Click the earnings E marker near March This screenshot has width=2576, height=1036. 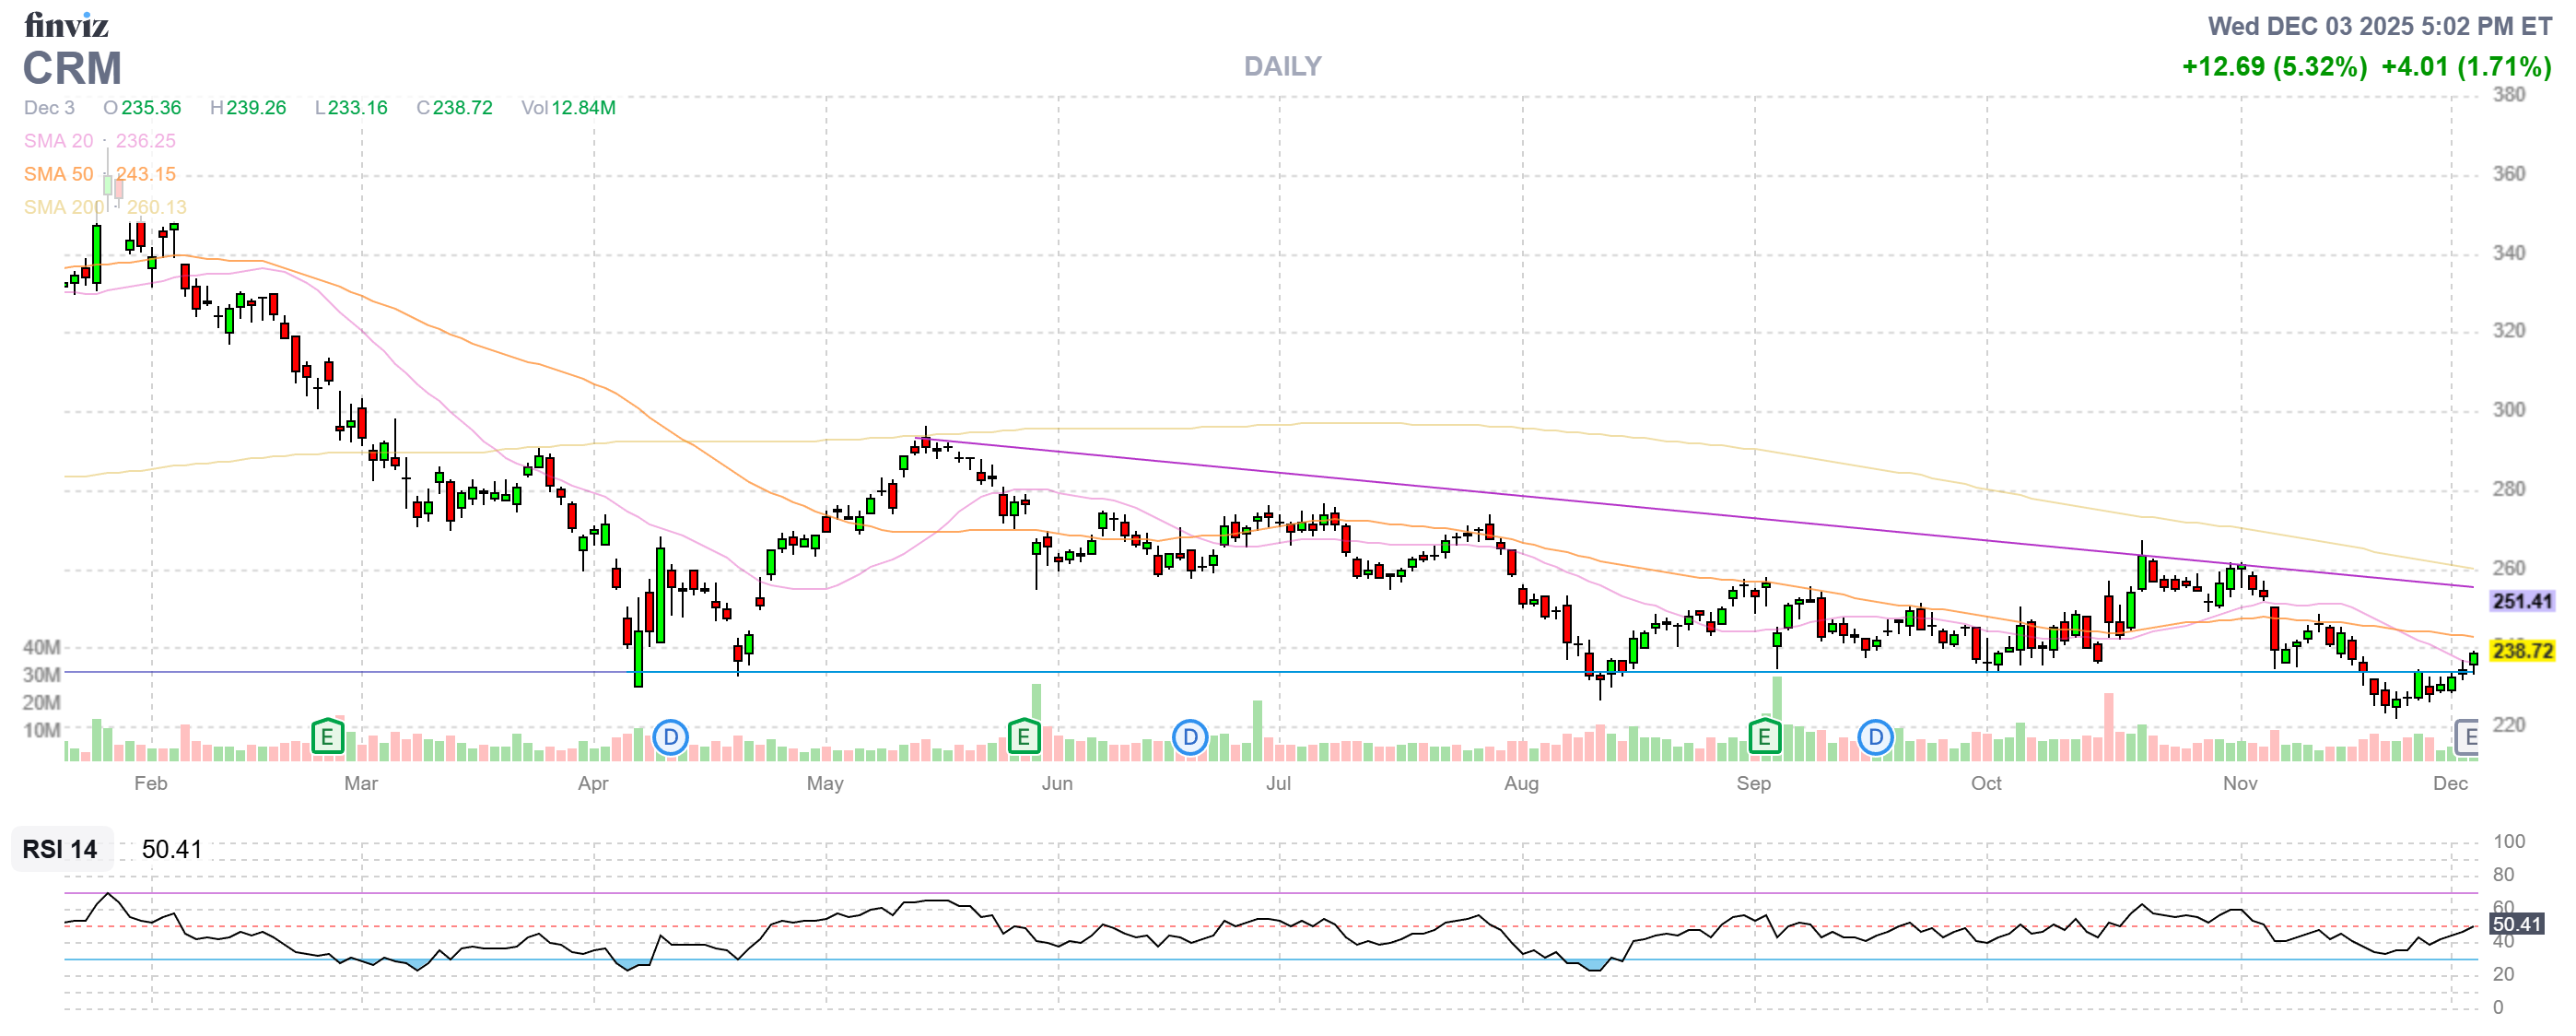pyautogui.click(x=327, y=738)
